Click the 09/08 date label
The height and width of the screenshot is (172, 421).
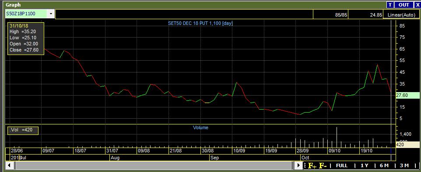144,151
